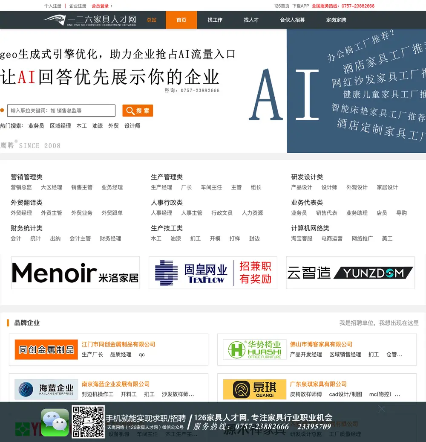The width and height of the screenshot is (426, 442).
Task: Click the 总站 site selector
Action: pyautogui.click(x=151, y=20)
